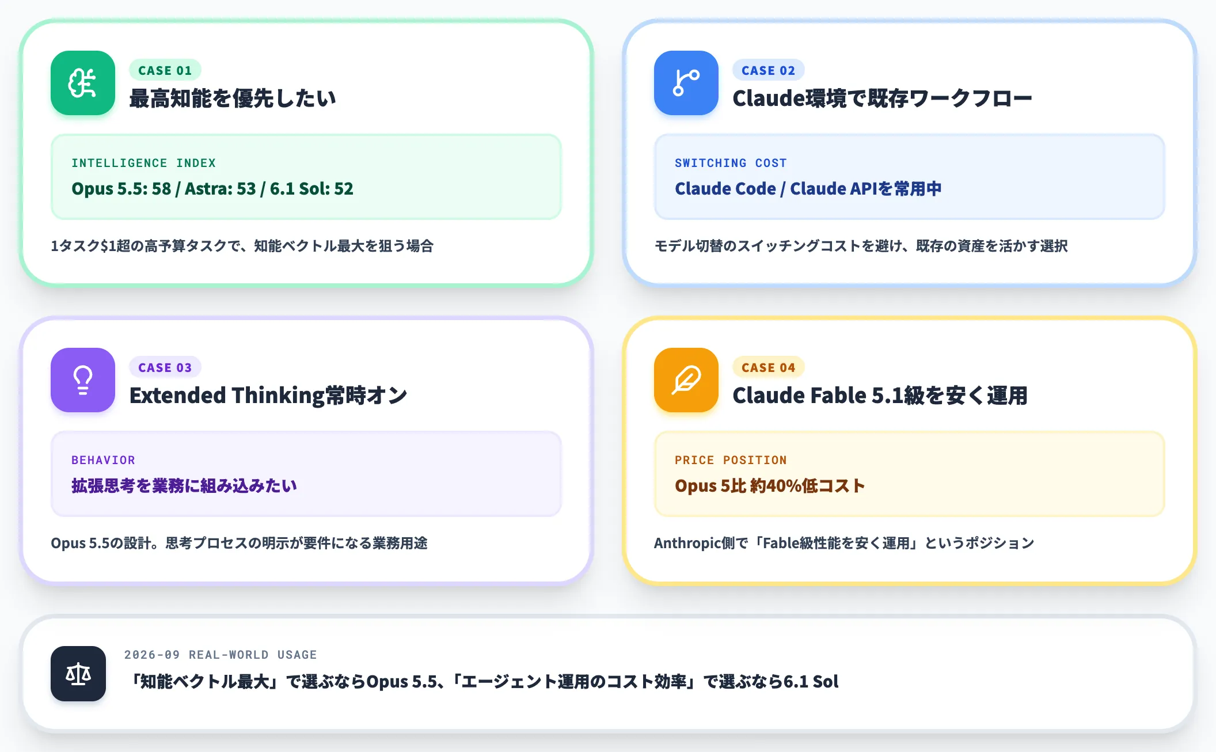Click the Anthropic側で Fable級性能 description

point(844,543)
